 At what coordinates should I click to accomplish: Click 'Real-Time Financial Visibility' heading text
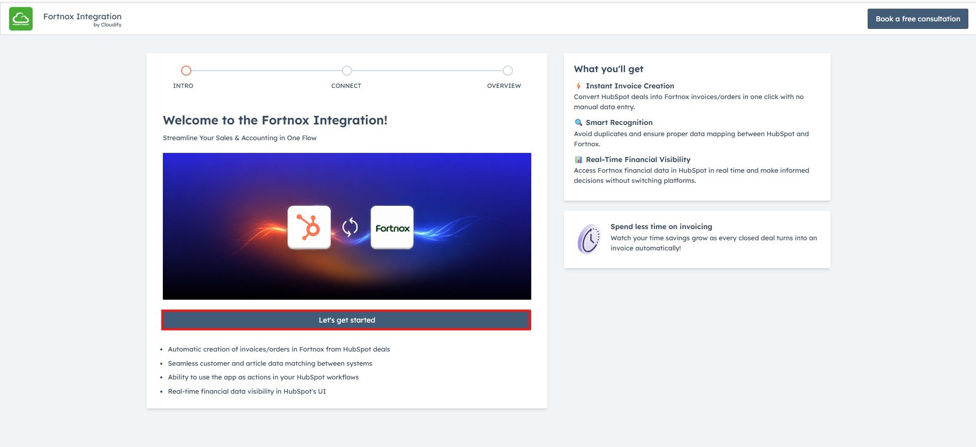[x=638, y=159]
